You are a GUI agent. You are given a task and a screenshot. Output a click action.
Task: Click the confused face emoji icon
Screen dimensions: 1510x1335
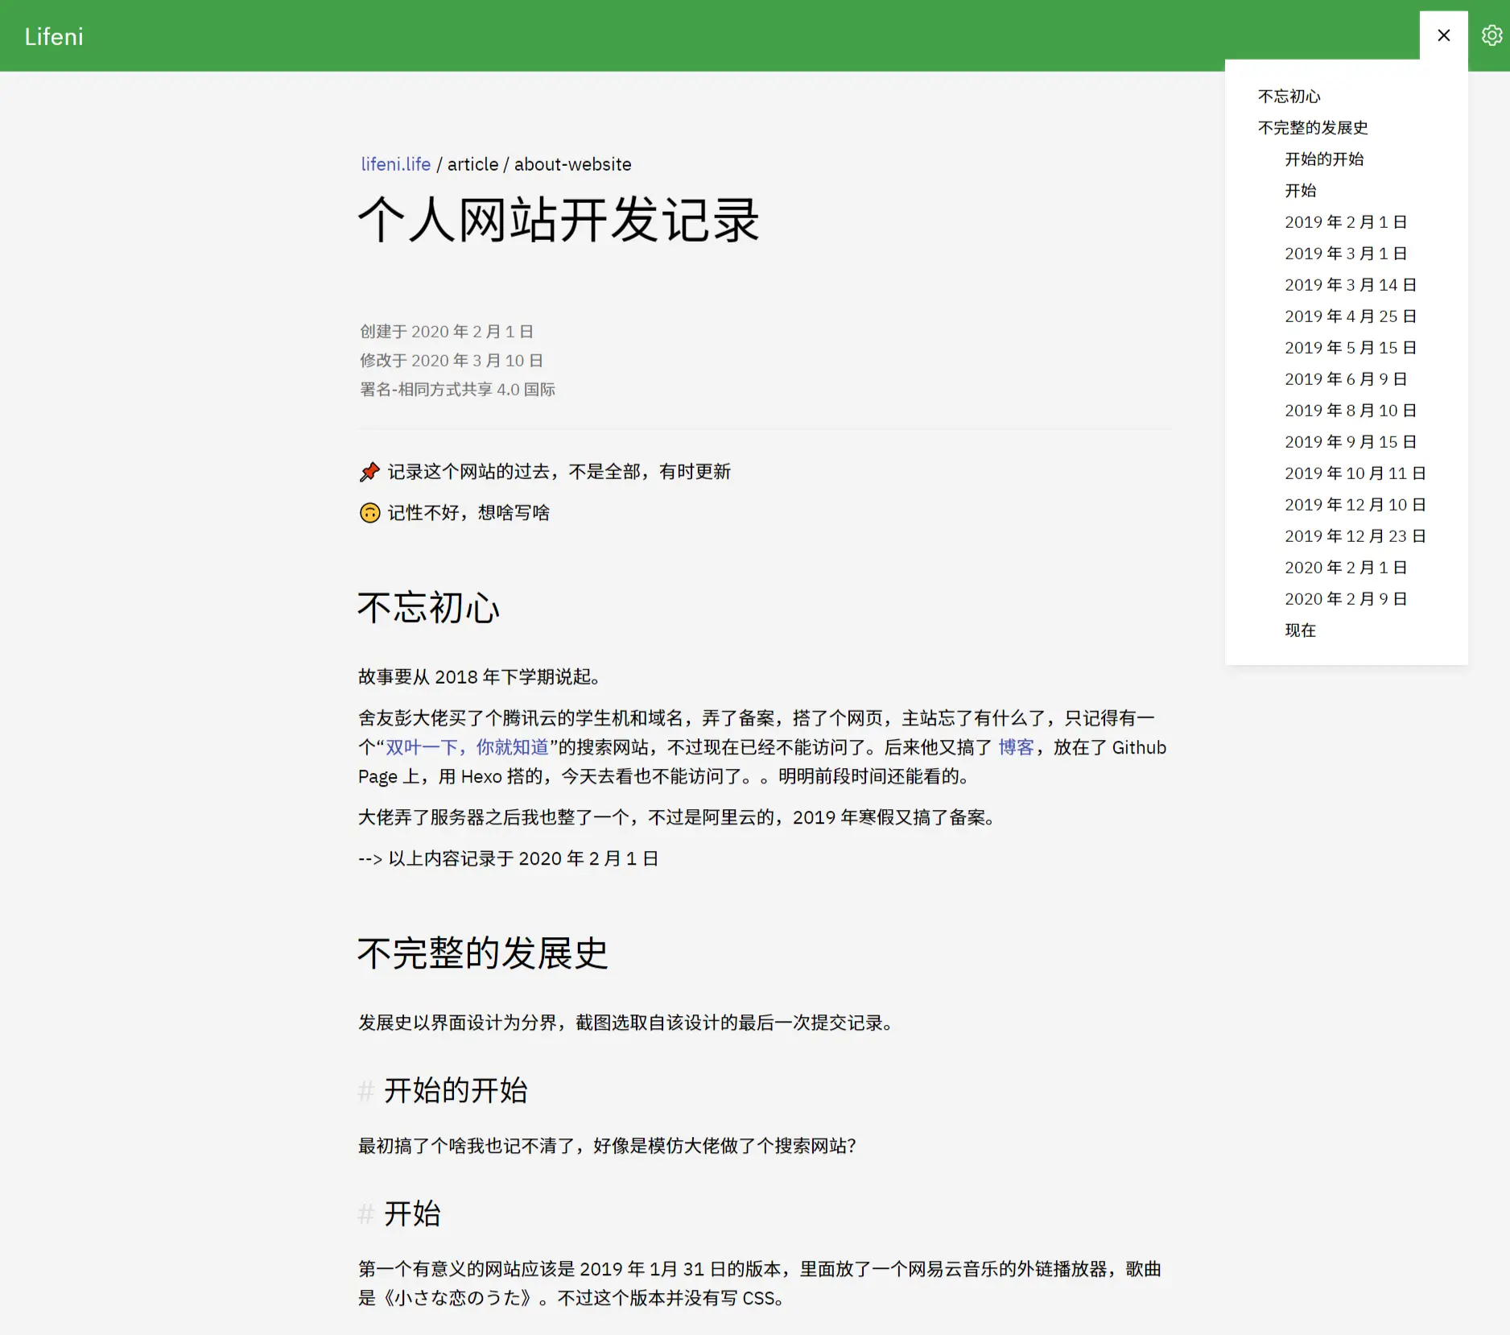369,512
